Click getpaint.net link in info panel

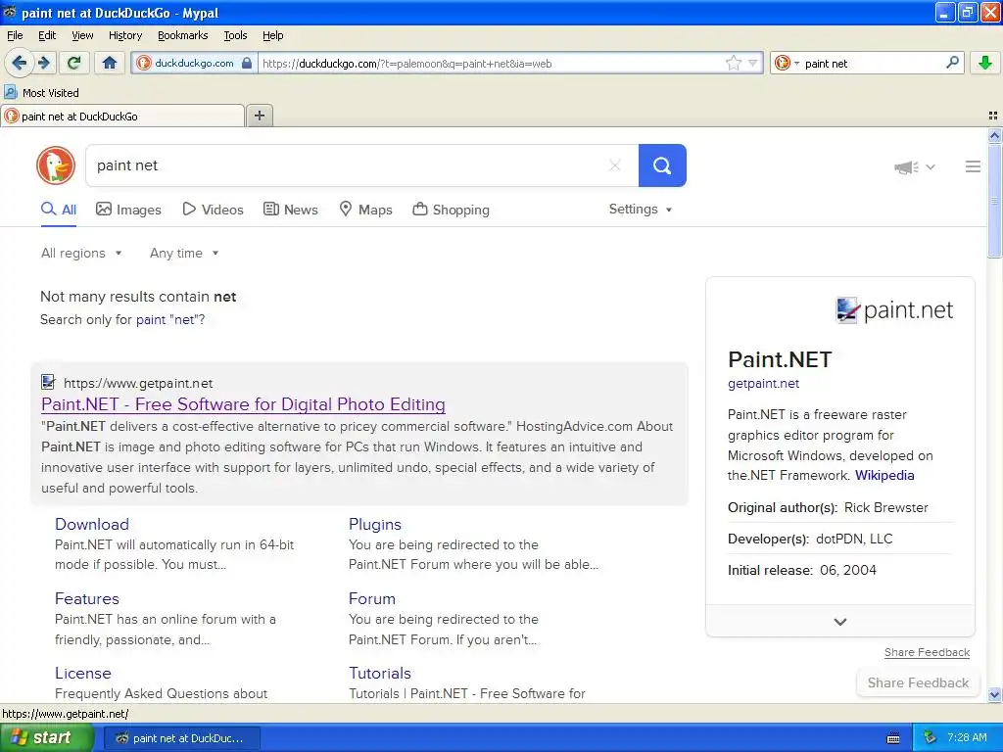(x=763, y=383)
